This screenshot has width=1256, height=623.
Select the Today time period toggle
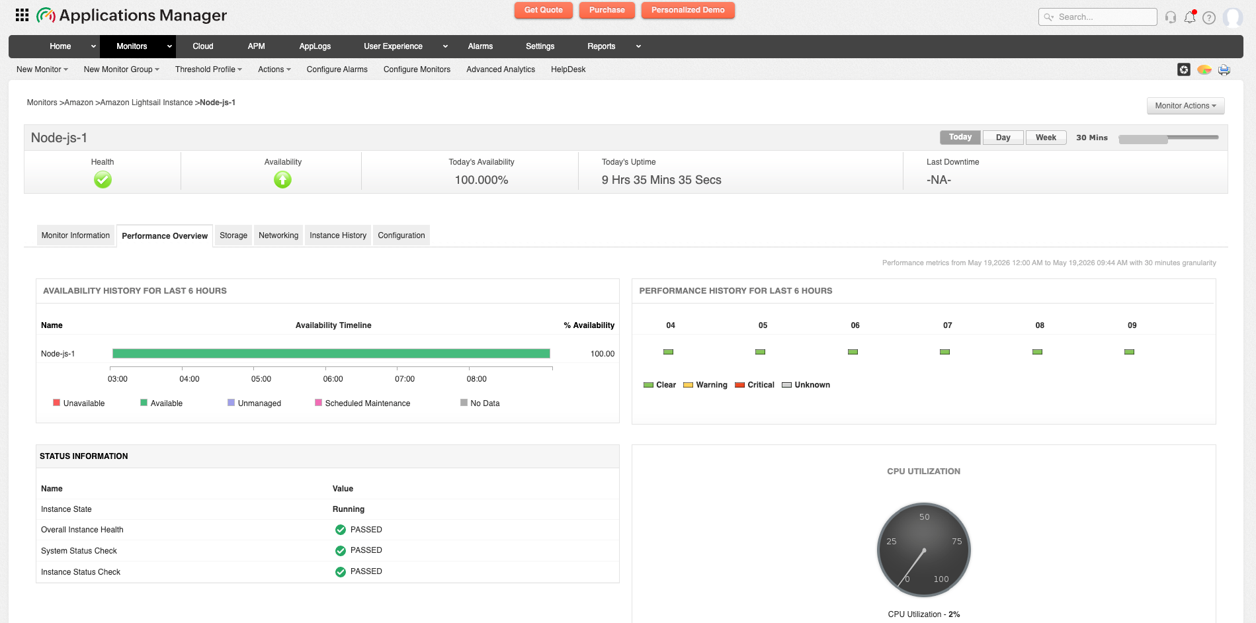pos(960,138)
